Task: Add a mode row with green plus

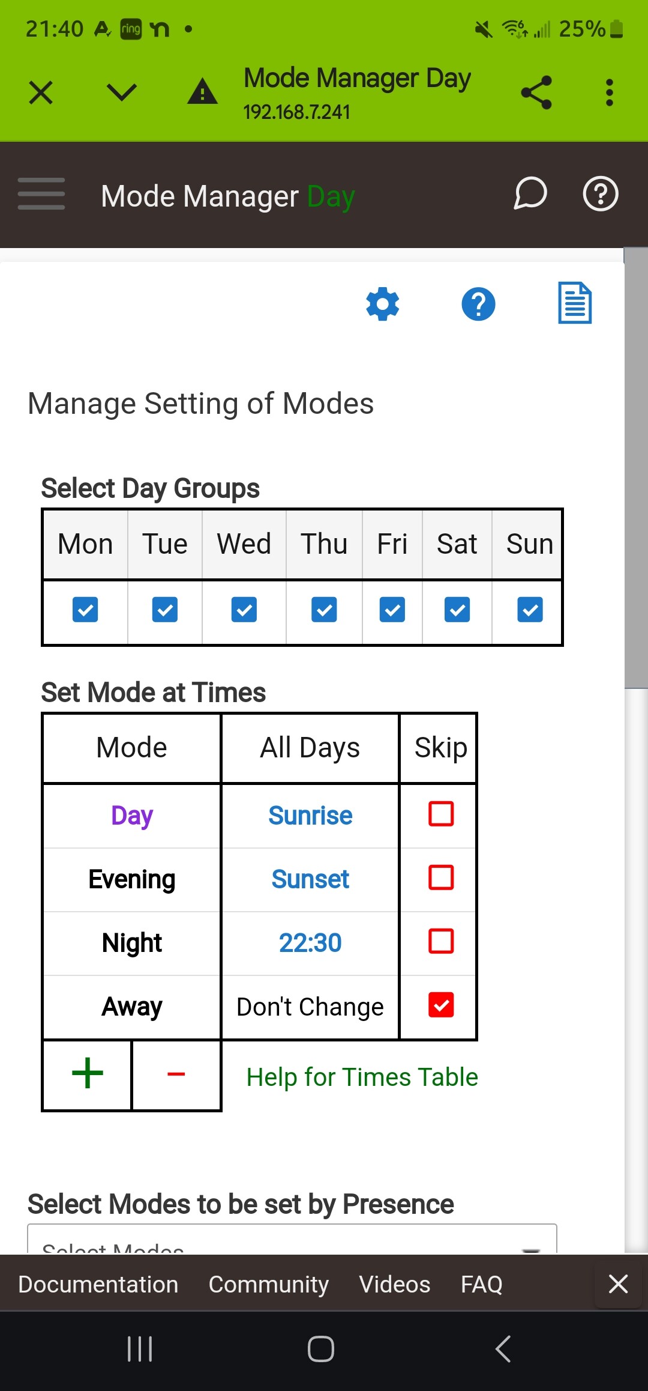Action: tap(88, 1074)
